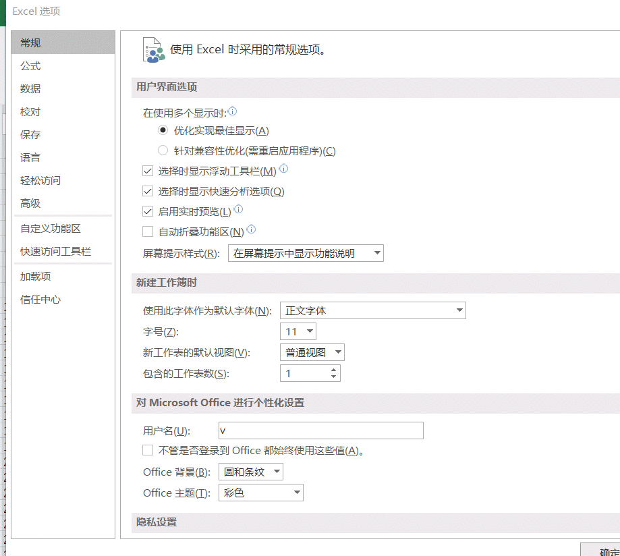
Task: Increase the included sheet count spinner
Action: (x=334, y=370)
